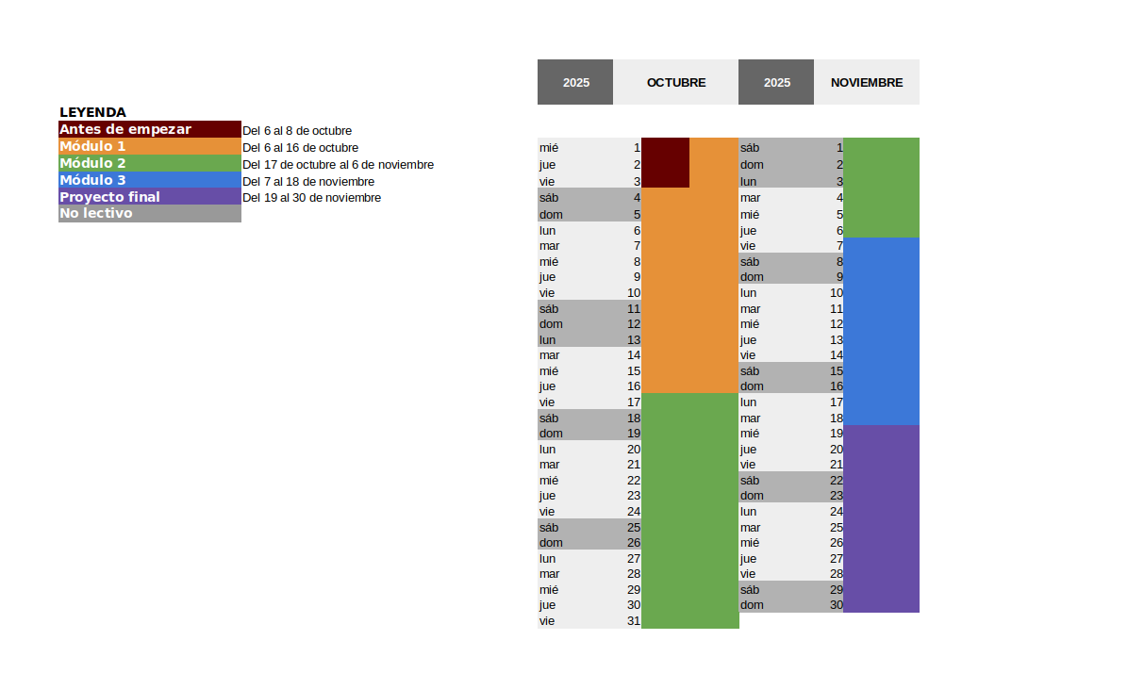Click October row 'jue 9'
The image size is (1128, 673).
pos(589,277)
